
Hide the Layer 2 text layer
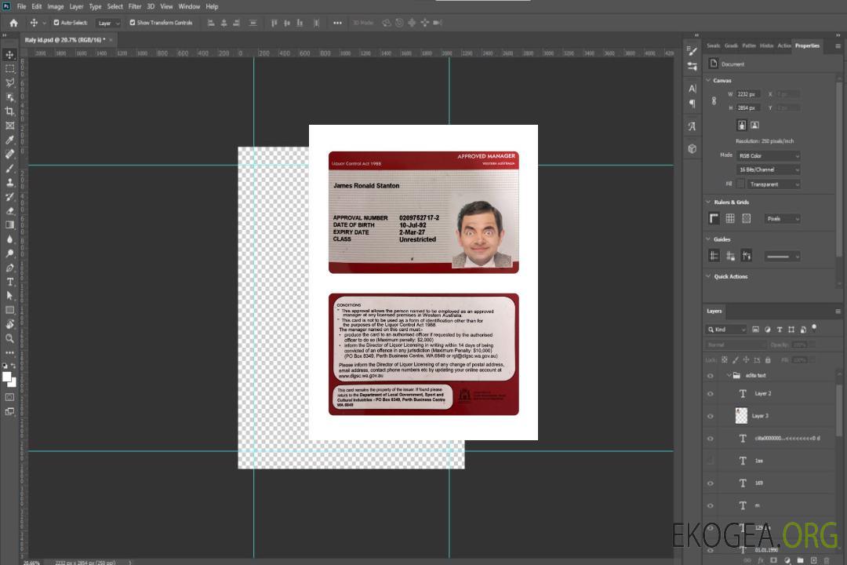tap(711, 394)
